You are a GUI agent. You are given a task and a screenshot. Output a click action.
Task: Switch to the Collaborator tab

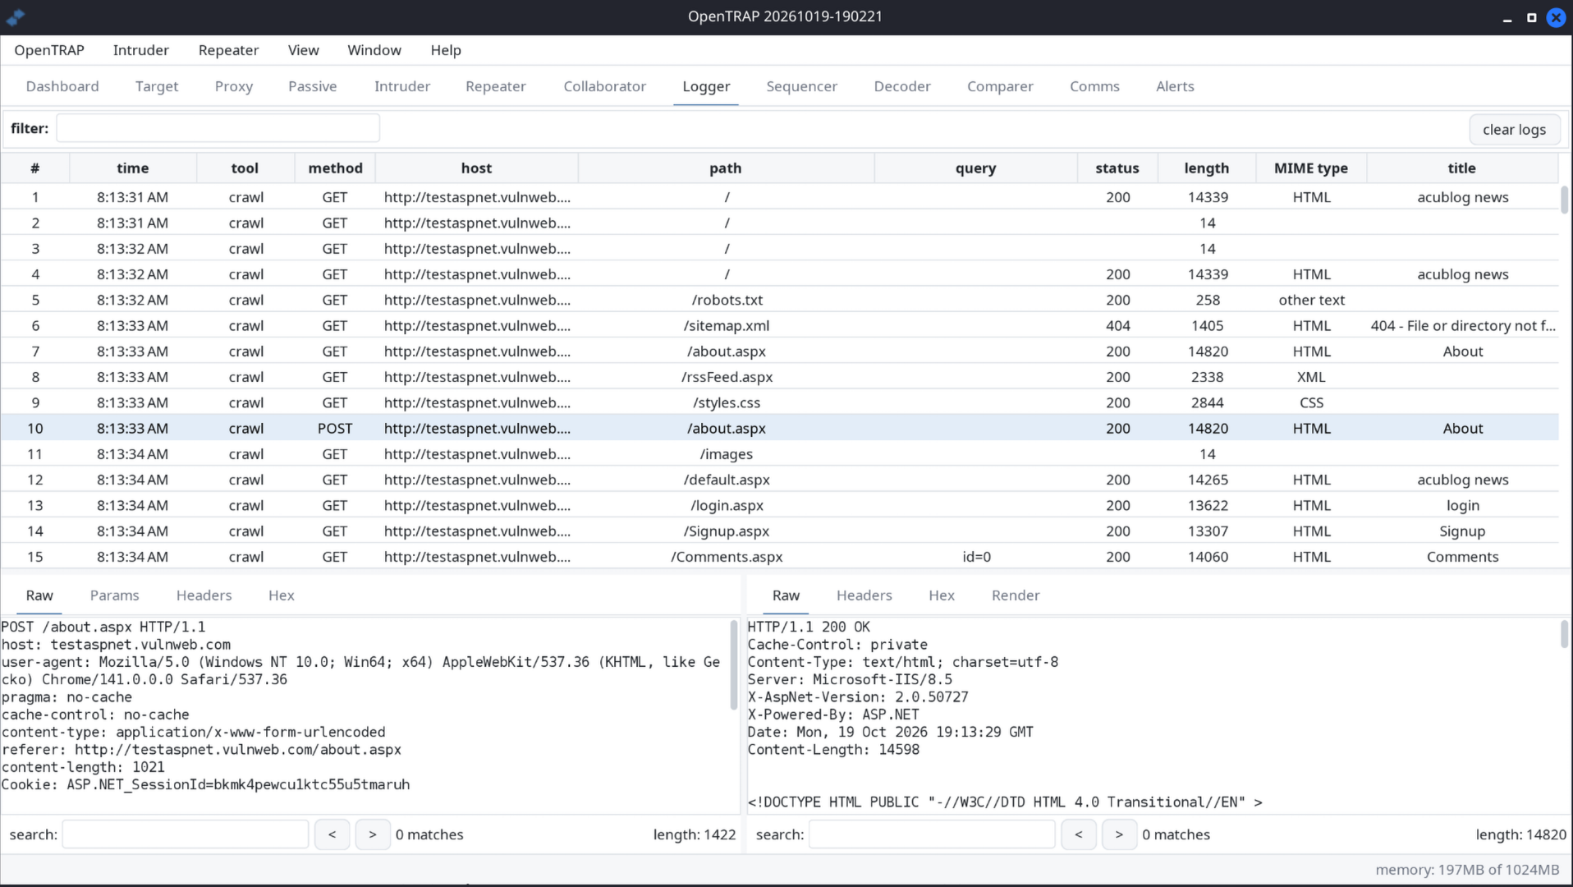[x=605, y=86]
